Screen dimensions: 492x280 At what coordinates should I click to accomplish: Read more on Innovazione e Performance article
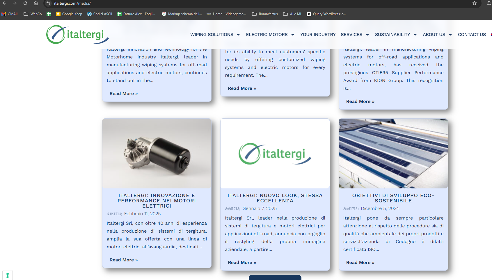pyautogui.click(x=124, y=260)
